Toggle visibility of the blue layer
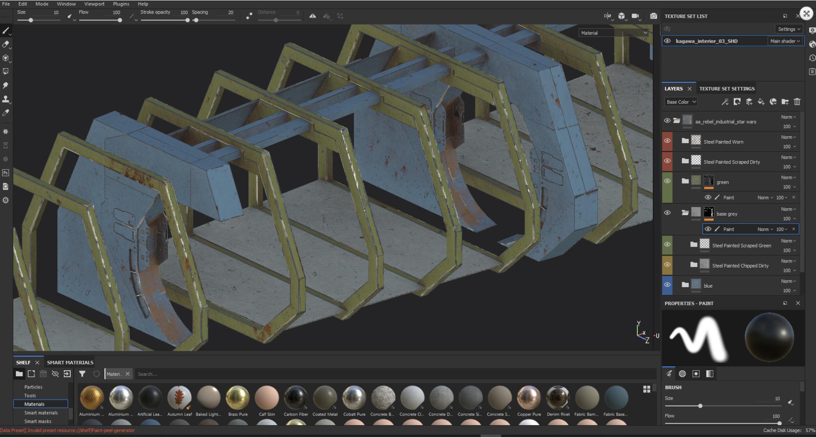The image size is (816, 438). tap(667, 285)
